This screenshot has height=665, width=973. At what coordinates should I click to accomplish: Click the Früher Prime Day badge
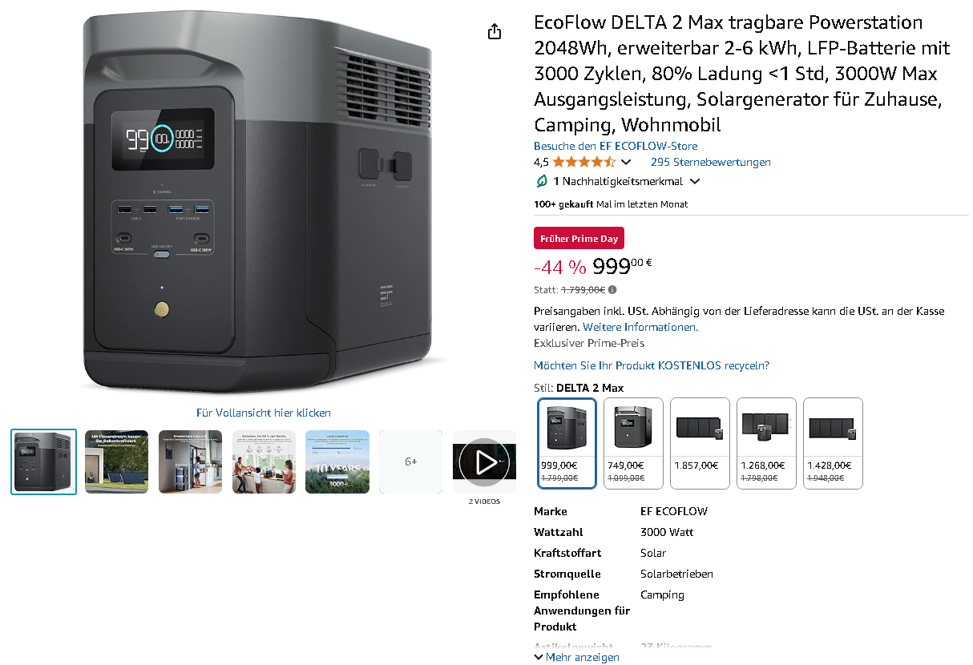click(x=579, y=239)
